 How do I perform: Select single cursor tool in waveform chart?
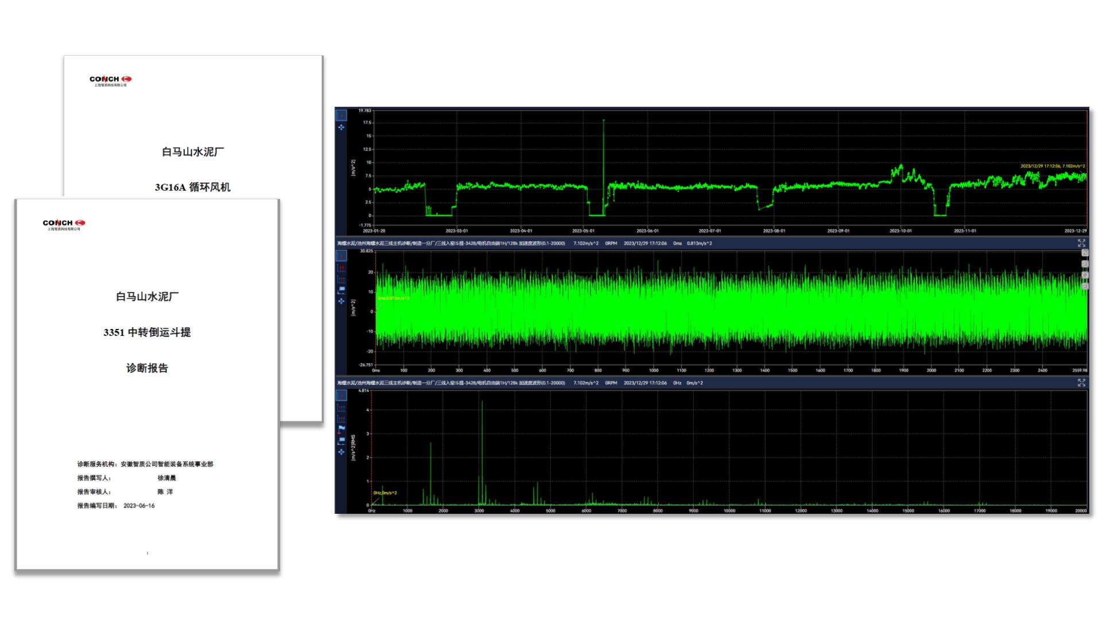click(x=341, y=256)
